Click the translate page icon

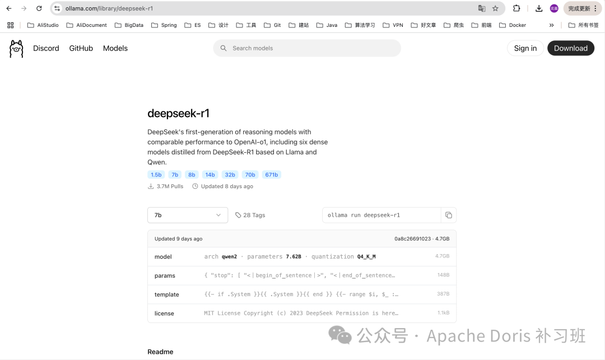click(482, 8)
